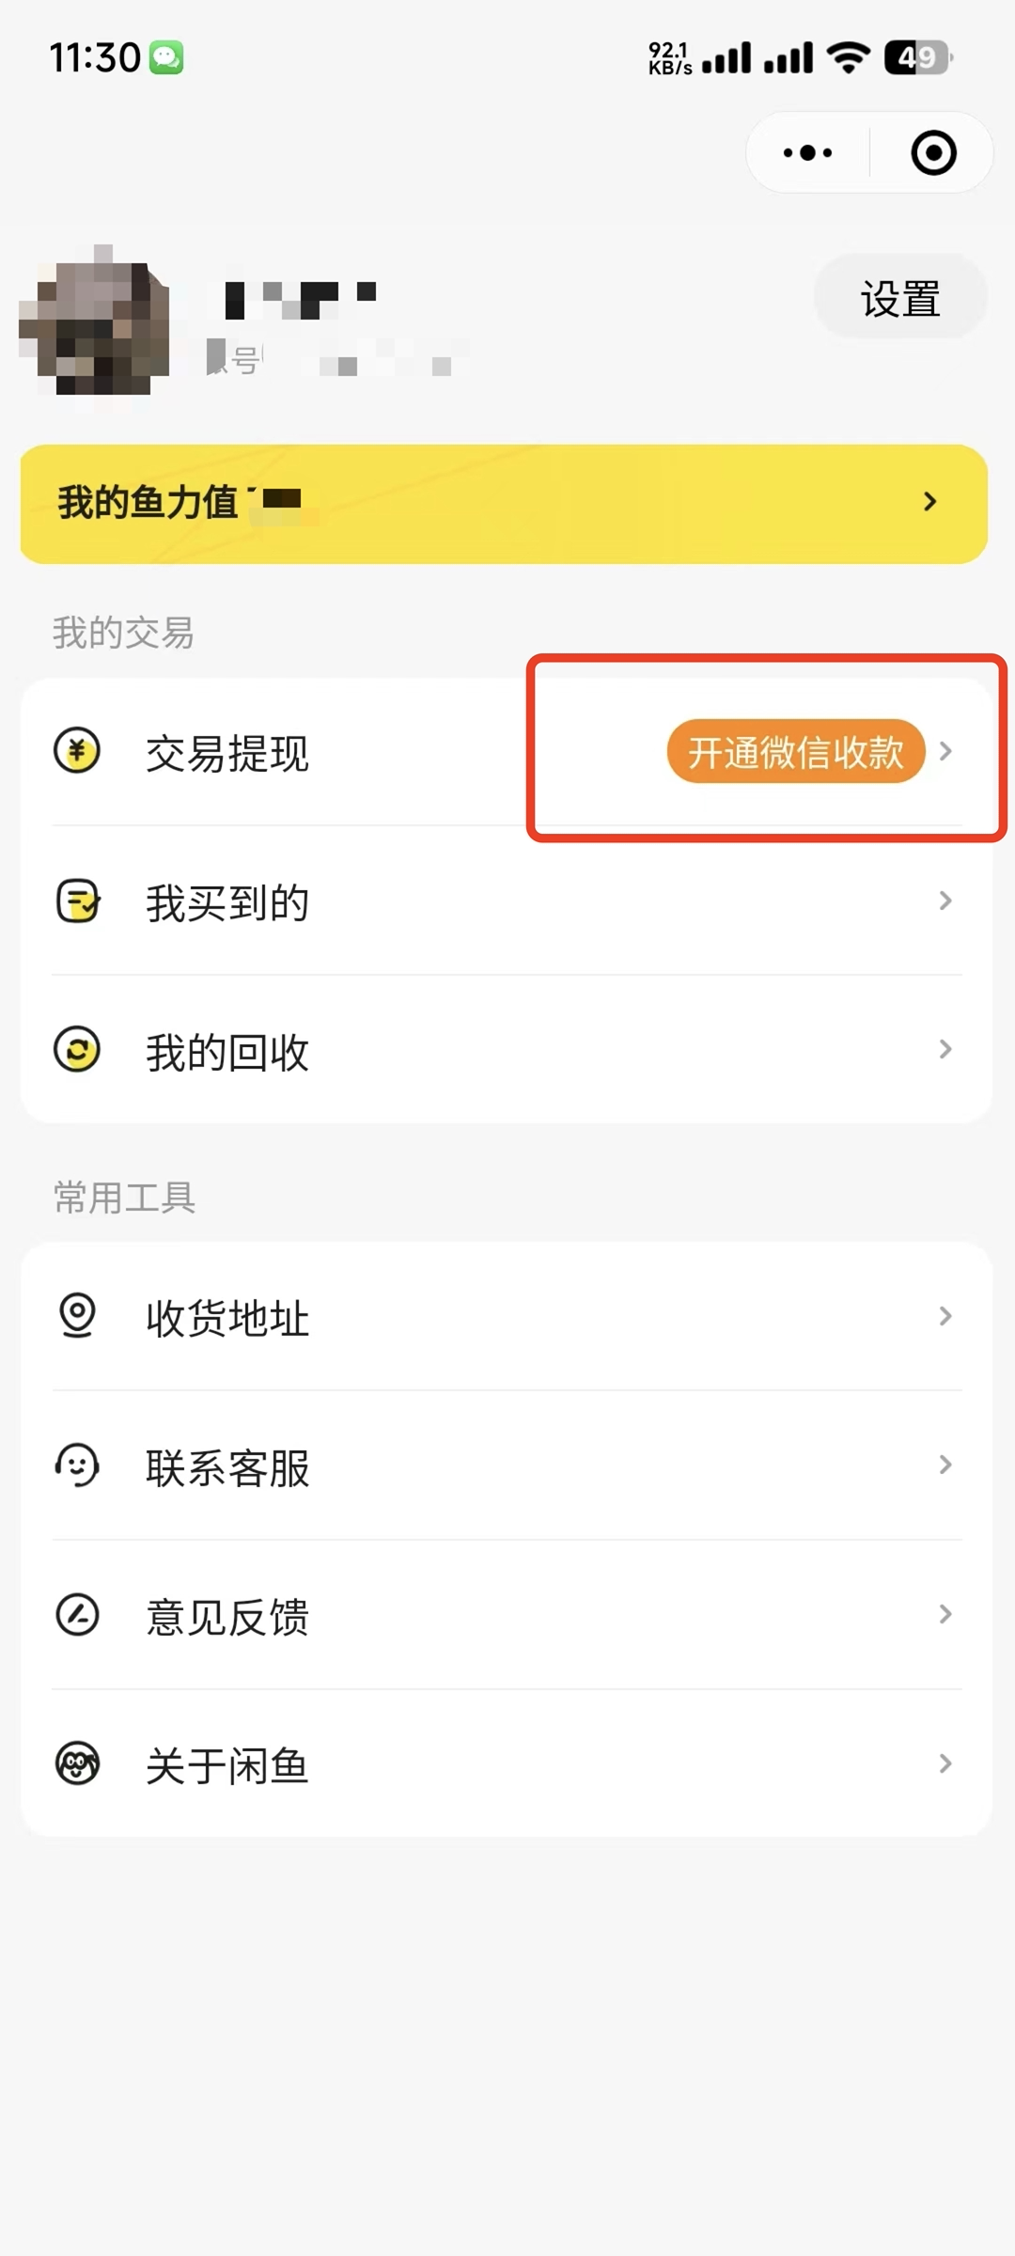
Task: Tap the profile avatar picture
Action: 94,321
